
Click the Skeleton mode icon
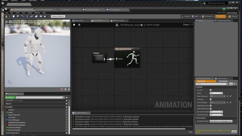[x=183, y=16]
